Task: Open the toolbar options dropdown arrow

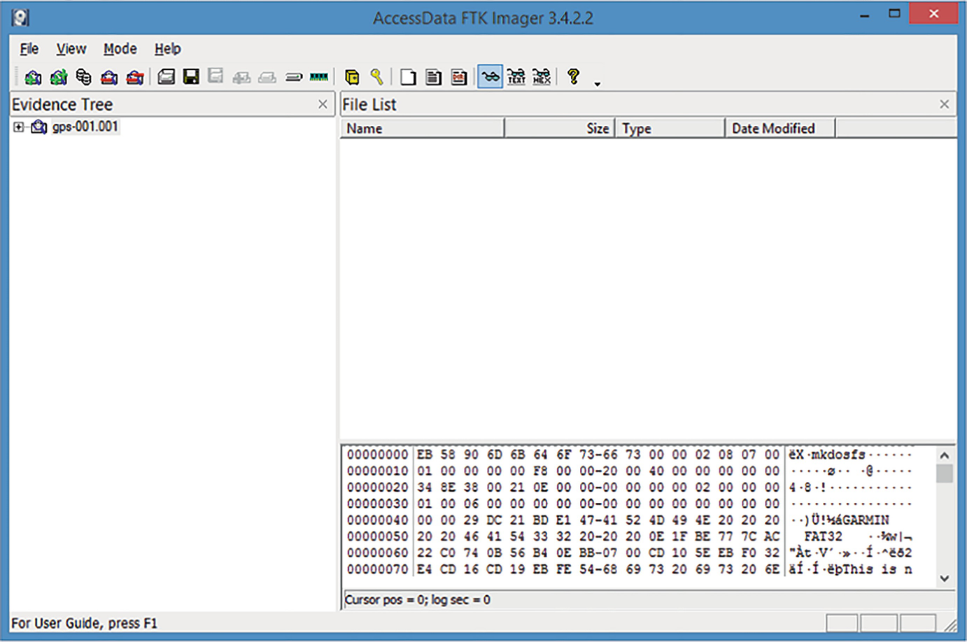Action: [x=598, y=84]
